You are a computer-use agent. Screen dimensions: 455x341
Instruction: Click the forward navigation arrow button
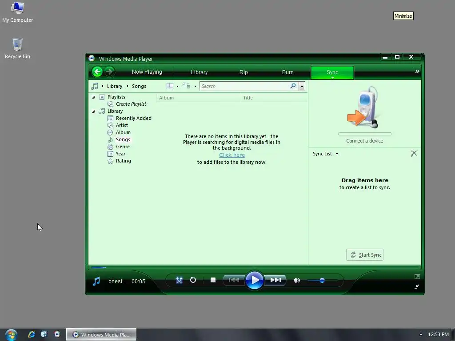click(x=109, y=71)
